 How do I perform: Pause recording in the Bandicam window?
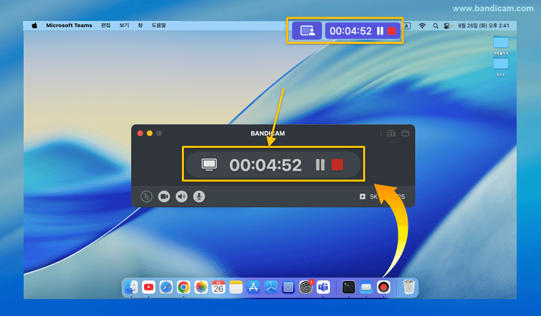pyautogui.click(x=320, y=165)
